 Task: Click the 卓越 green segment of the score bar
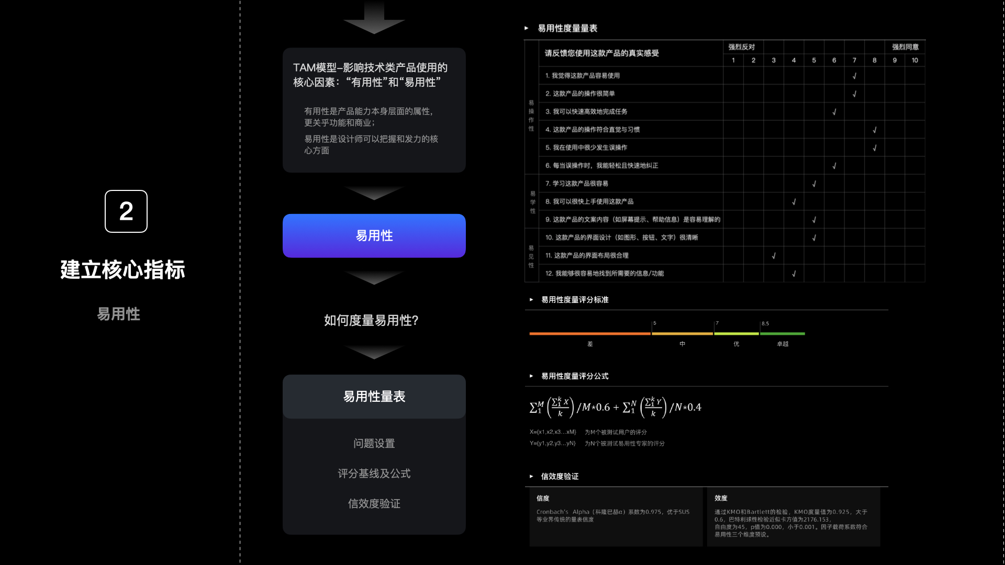point(783,333)
